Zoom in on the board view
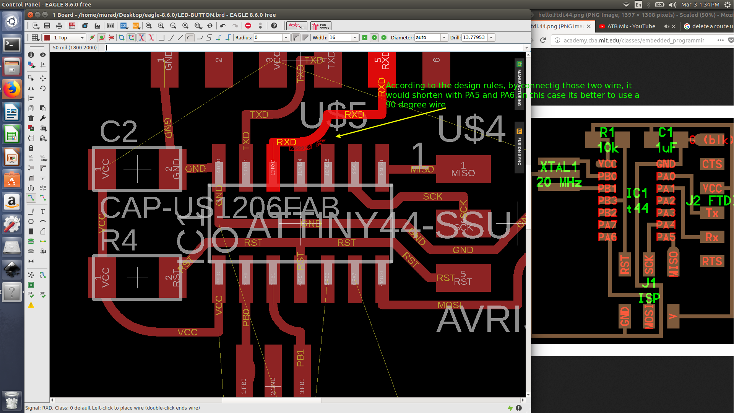The width and height of the screenshot is (734, 413). pyautogui.click(x=161, y=26)
